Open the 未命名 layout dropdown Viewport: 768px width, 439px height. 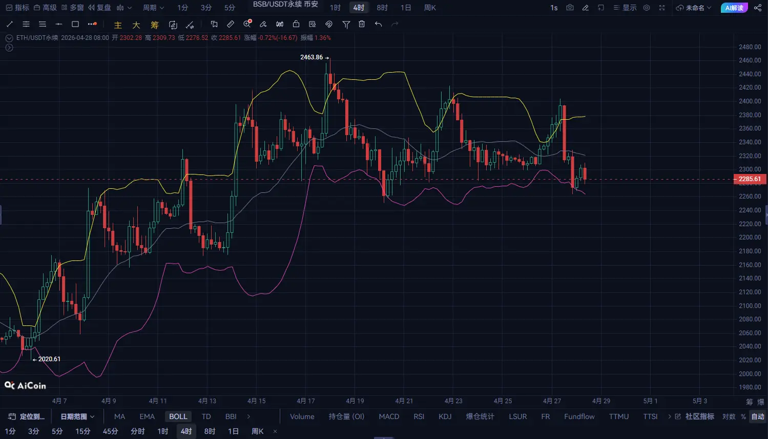[x=694, y=8]
